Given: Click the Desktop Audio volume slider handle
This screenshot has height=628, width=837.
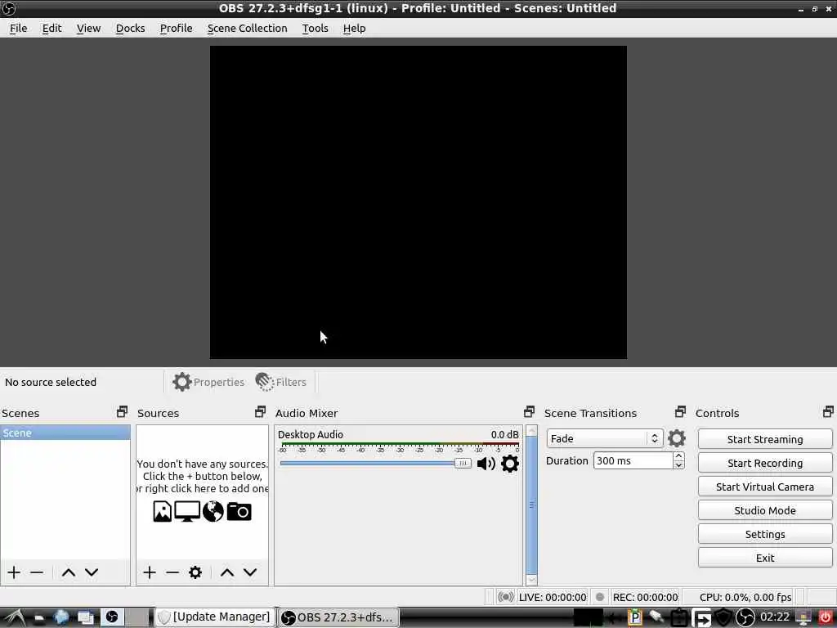Looking at the screenshot, I should (x=463, y=463).
